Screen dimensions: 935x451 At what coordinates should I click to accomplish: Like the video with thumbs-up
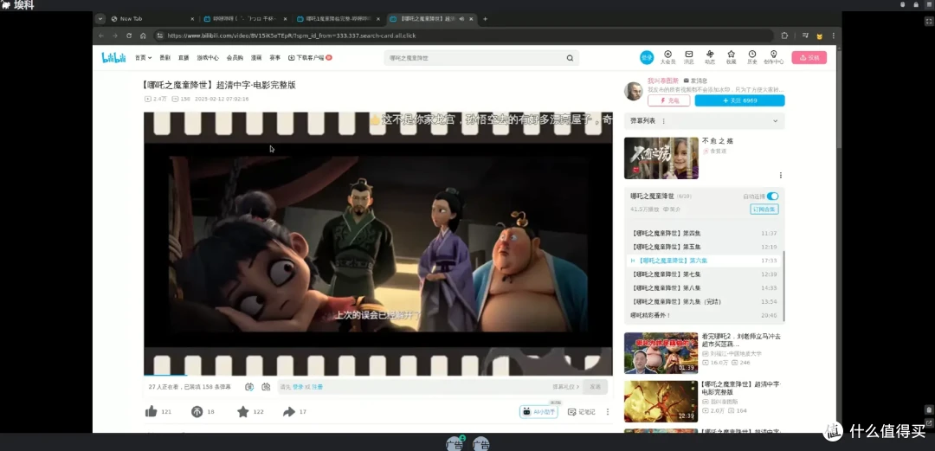click(151, 412)
